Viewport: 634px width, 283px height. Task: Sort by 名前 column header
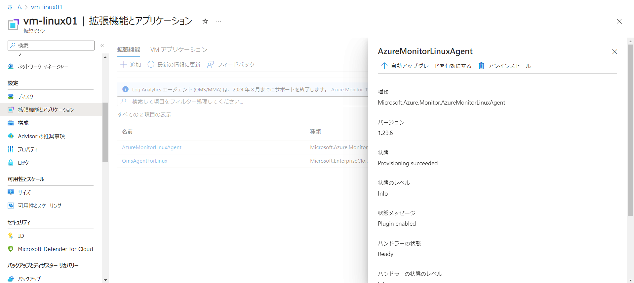(x=127, y=131)
